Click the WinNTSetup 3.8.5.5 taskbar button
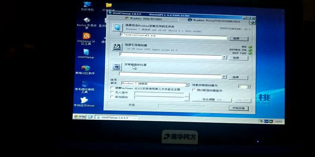 point(116,118)
